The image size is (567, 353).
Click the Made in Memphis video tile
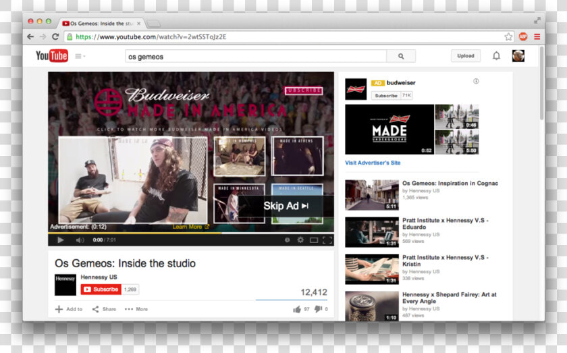click(x=240, y=156)
